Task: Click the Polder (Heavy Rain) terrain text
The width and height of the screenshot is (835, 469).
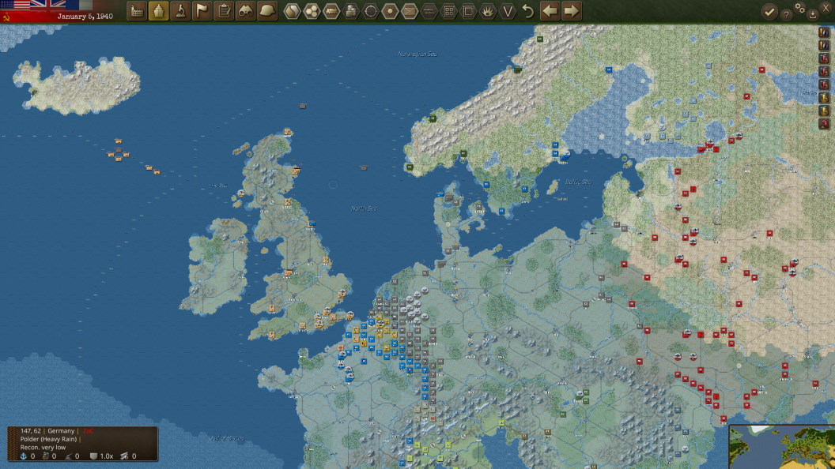Action: tap(48, 439)
